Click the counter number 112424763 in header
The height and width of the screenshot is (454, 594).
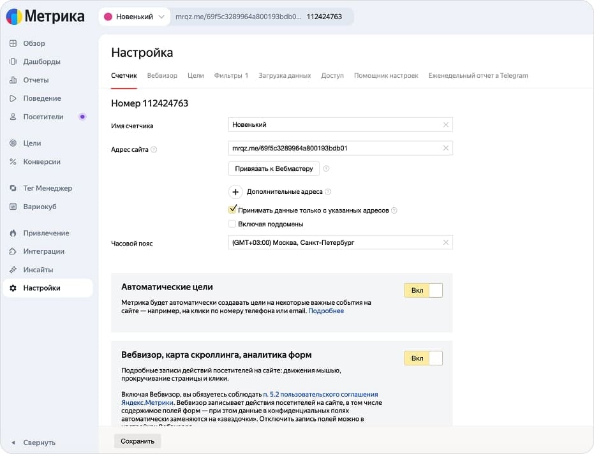tap(324, 17)
